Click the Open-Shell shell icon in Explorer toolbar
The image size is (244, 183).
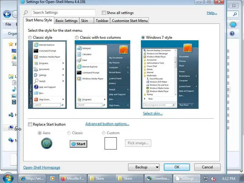[x=233, y=25]
